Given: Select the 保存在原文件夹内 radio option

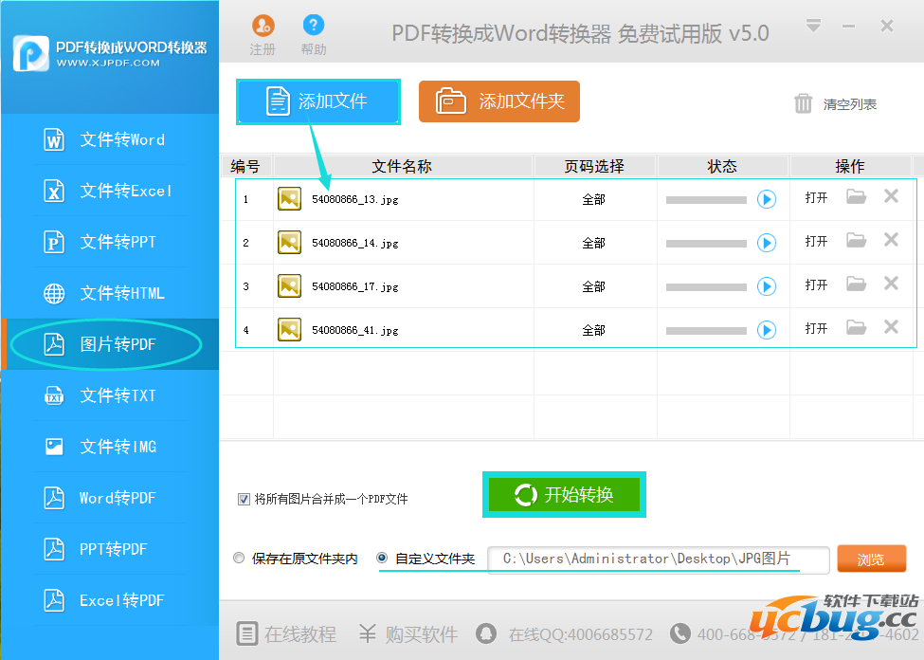Looking at the screenshot, I should click(239, 559).
